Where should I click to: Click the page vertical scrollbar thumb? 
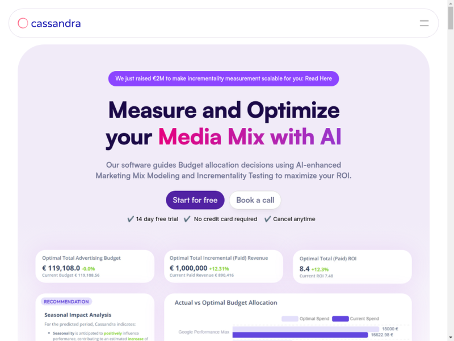[451, 18]
